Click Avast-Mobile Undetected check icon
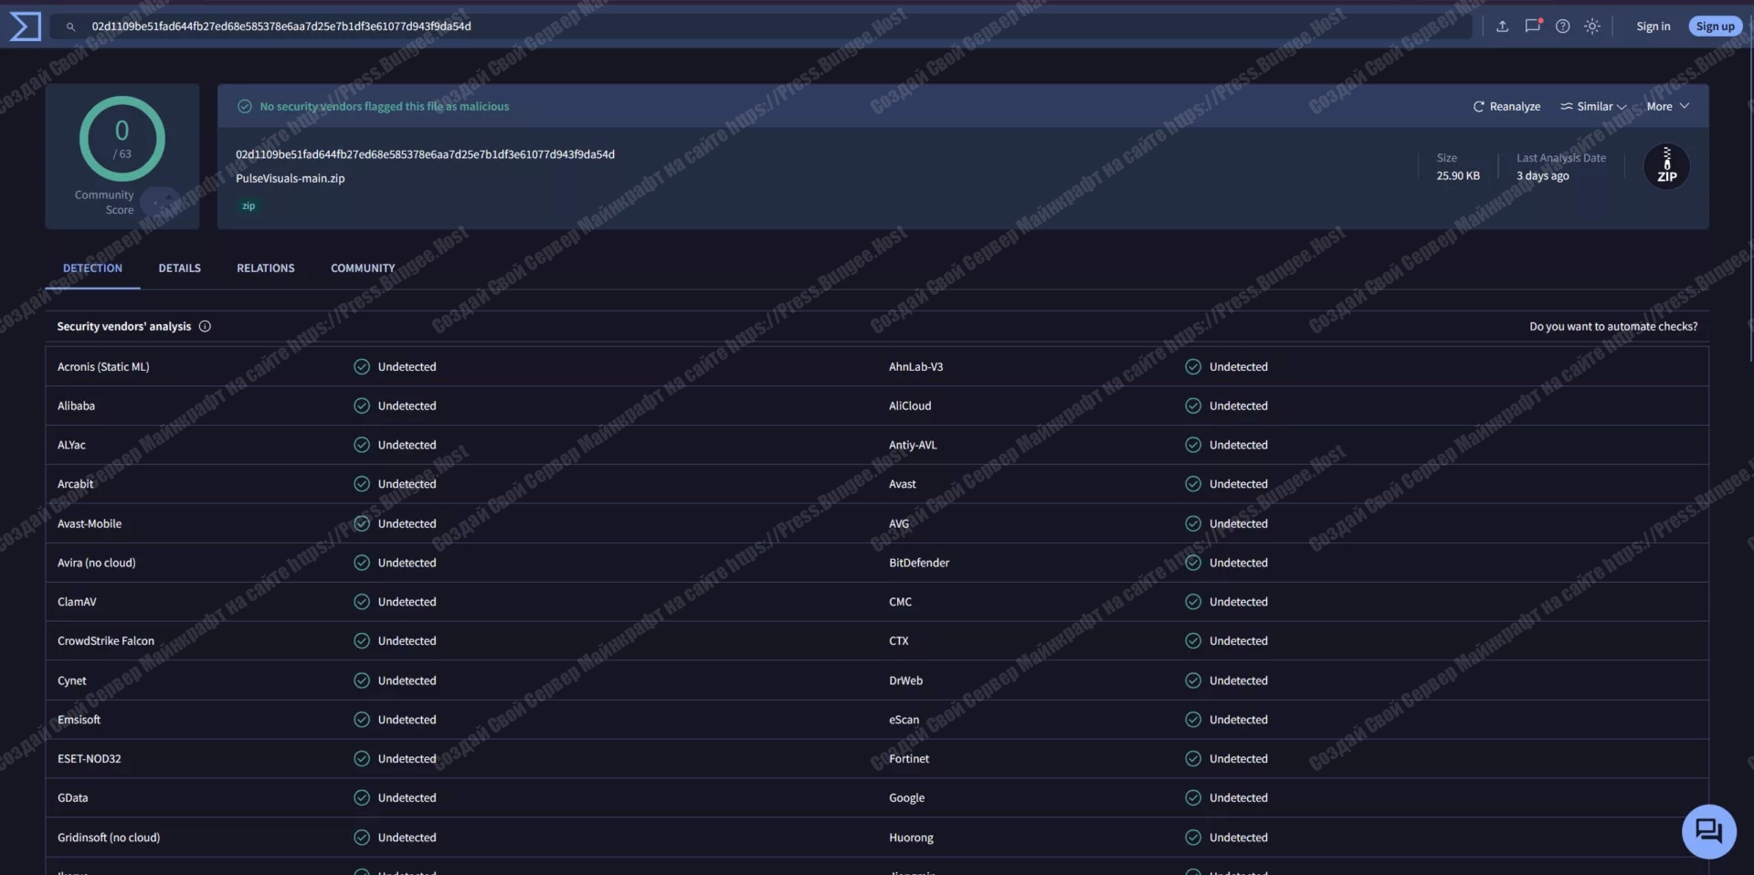 pyautogui.click(x=362, y=524)
